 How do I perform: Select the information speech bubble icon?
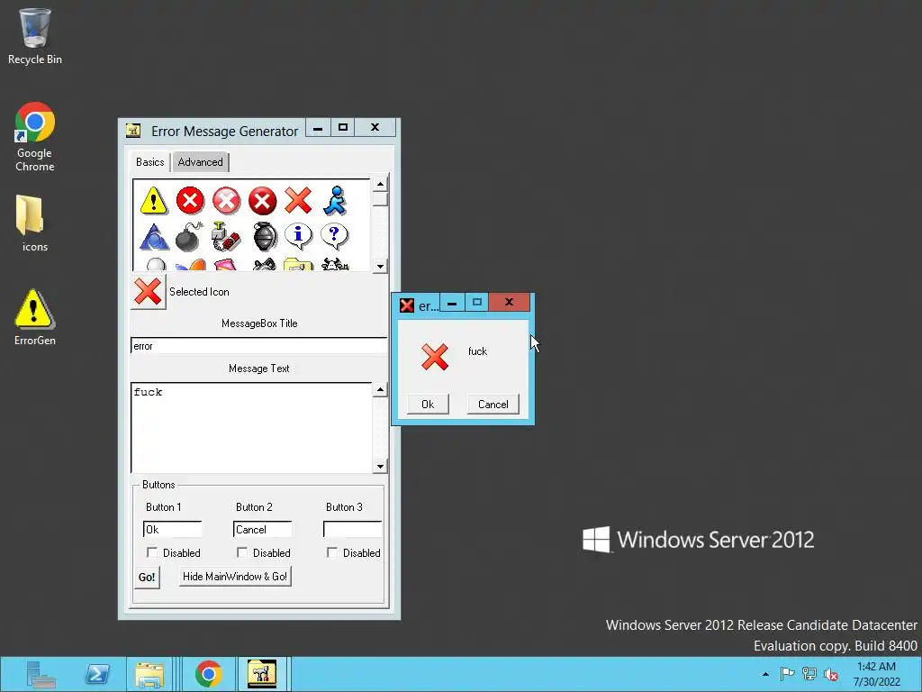tap(299, 236)
